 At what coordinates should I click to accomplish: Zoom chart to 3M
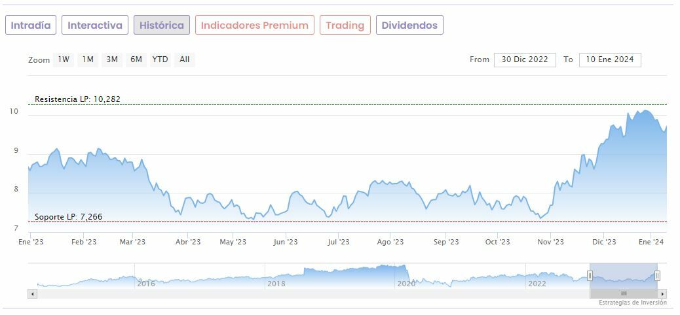112,59
